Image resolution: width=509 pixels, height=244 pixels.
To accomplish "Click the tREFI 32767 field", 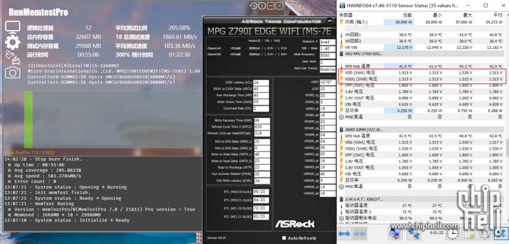I will point(327,82).
